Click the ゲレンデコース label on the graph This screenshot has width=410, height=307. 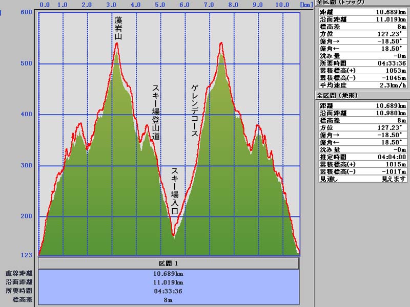195,111
